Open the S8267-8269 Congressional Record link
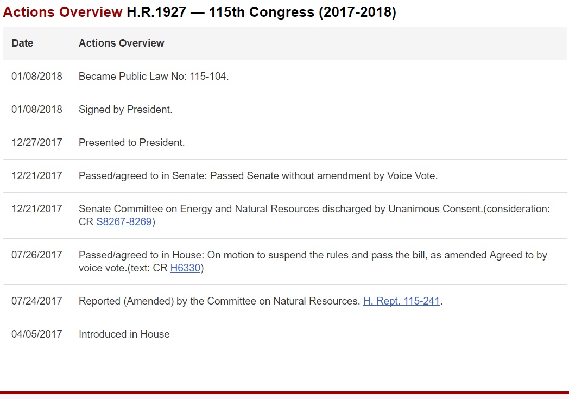 [124, 222]
